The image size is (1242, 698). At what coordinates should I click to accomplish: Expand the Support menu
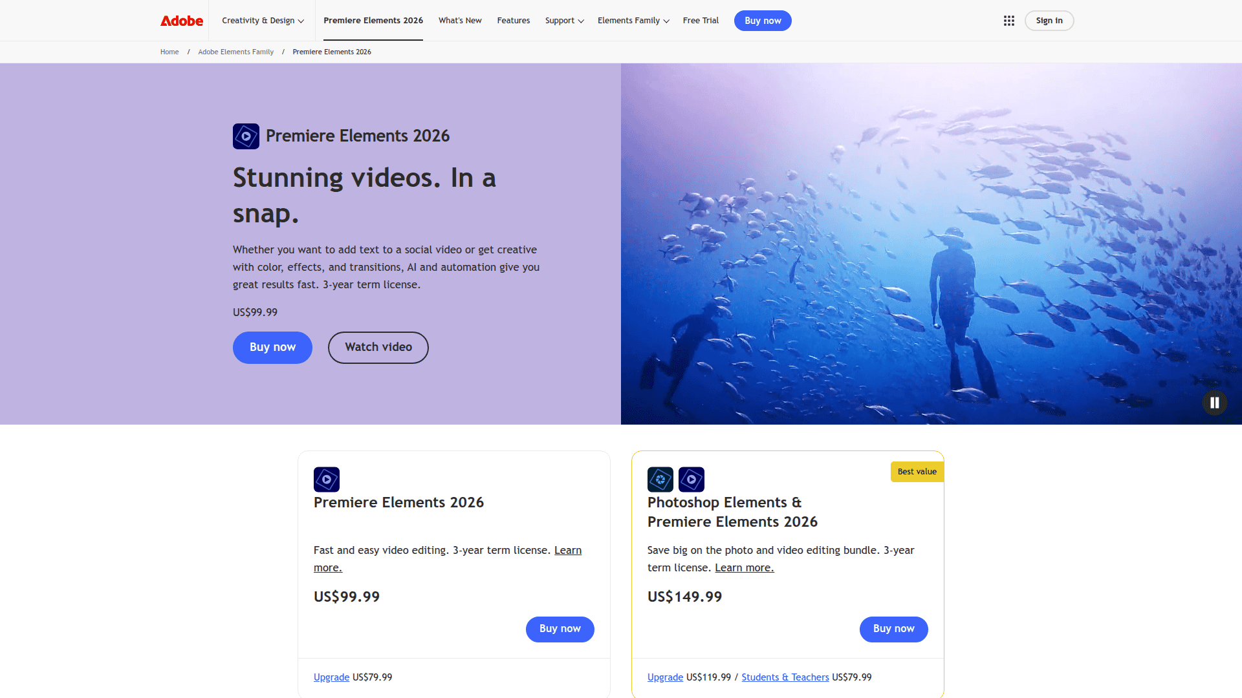pyautogui.click(x=564, y=21)
